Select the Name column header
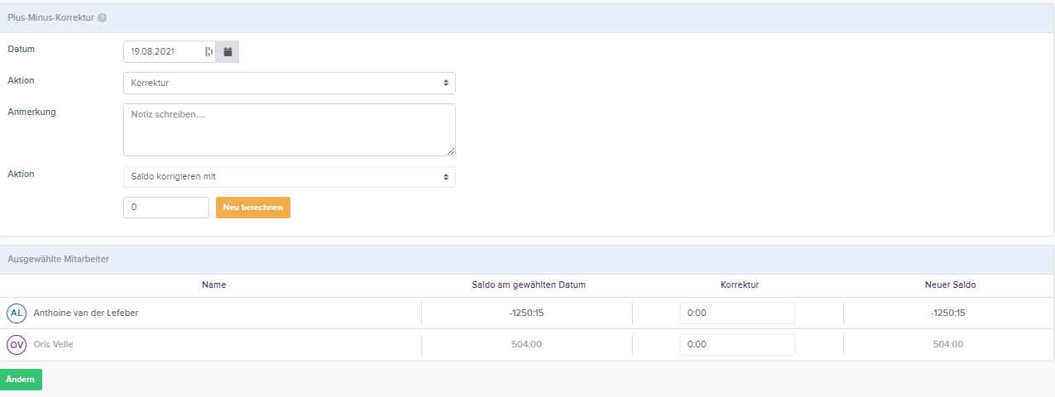The image size is (1055, 397). pyautogui.click(x=213, y=285)
